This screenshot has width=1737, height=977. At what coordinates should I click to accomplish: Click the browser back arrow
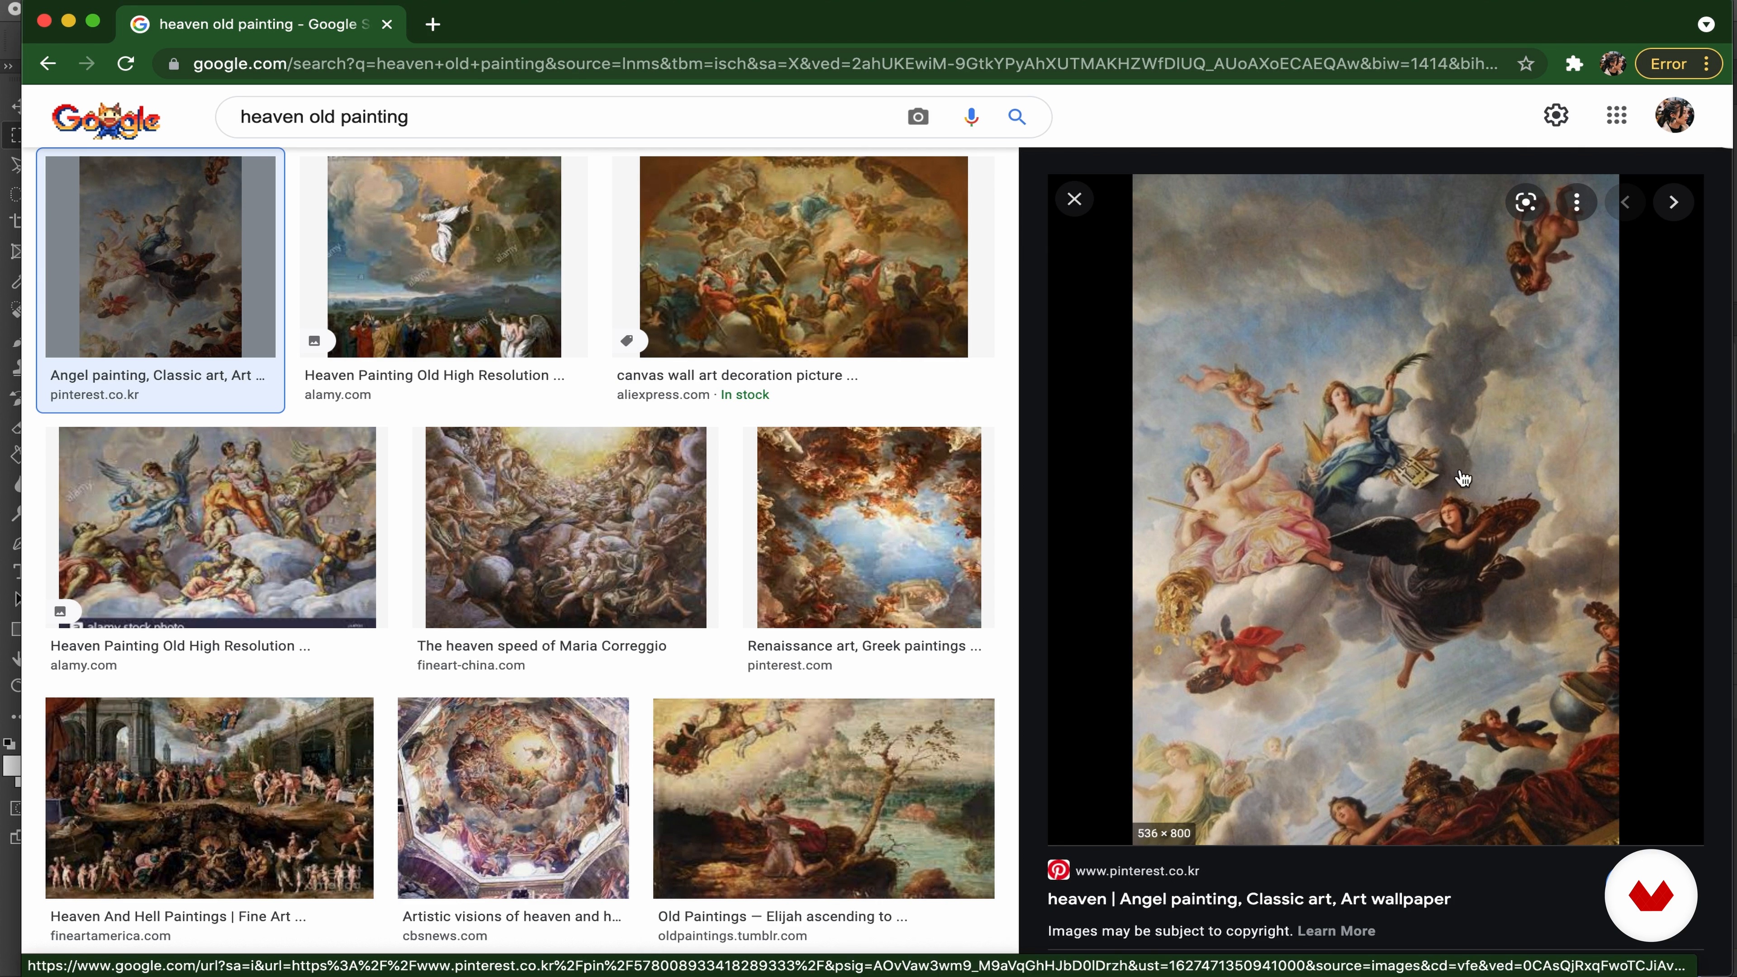47,63
